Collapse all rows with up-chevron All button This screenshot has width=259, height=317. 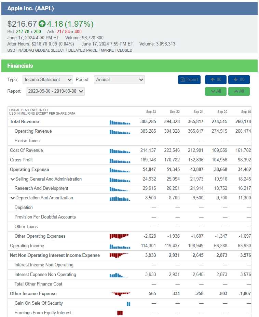(x=239, y=91)
